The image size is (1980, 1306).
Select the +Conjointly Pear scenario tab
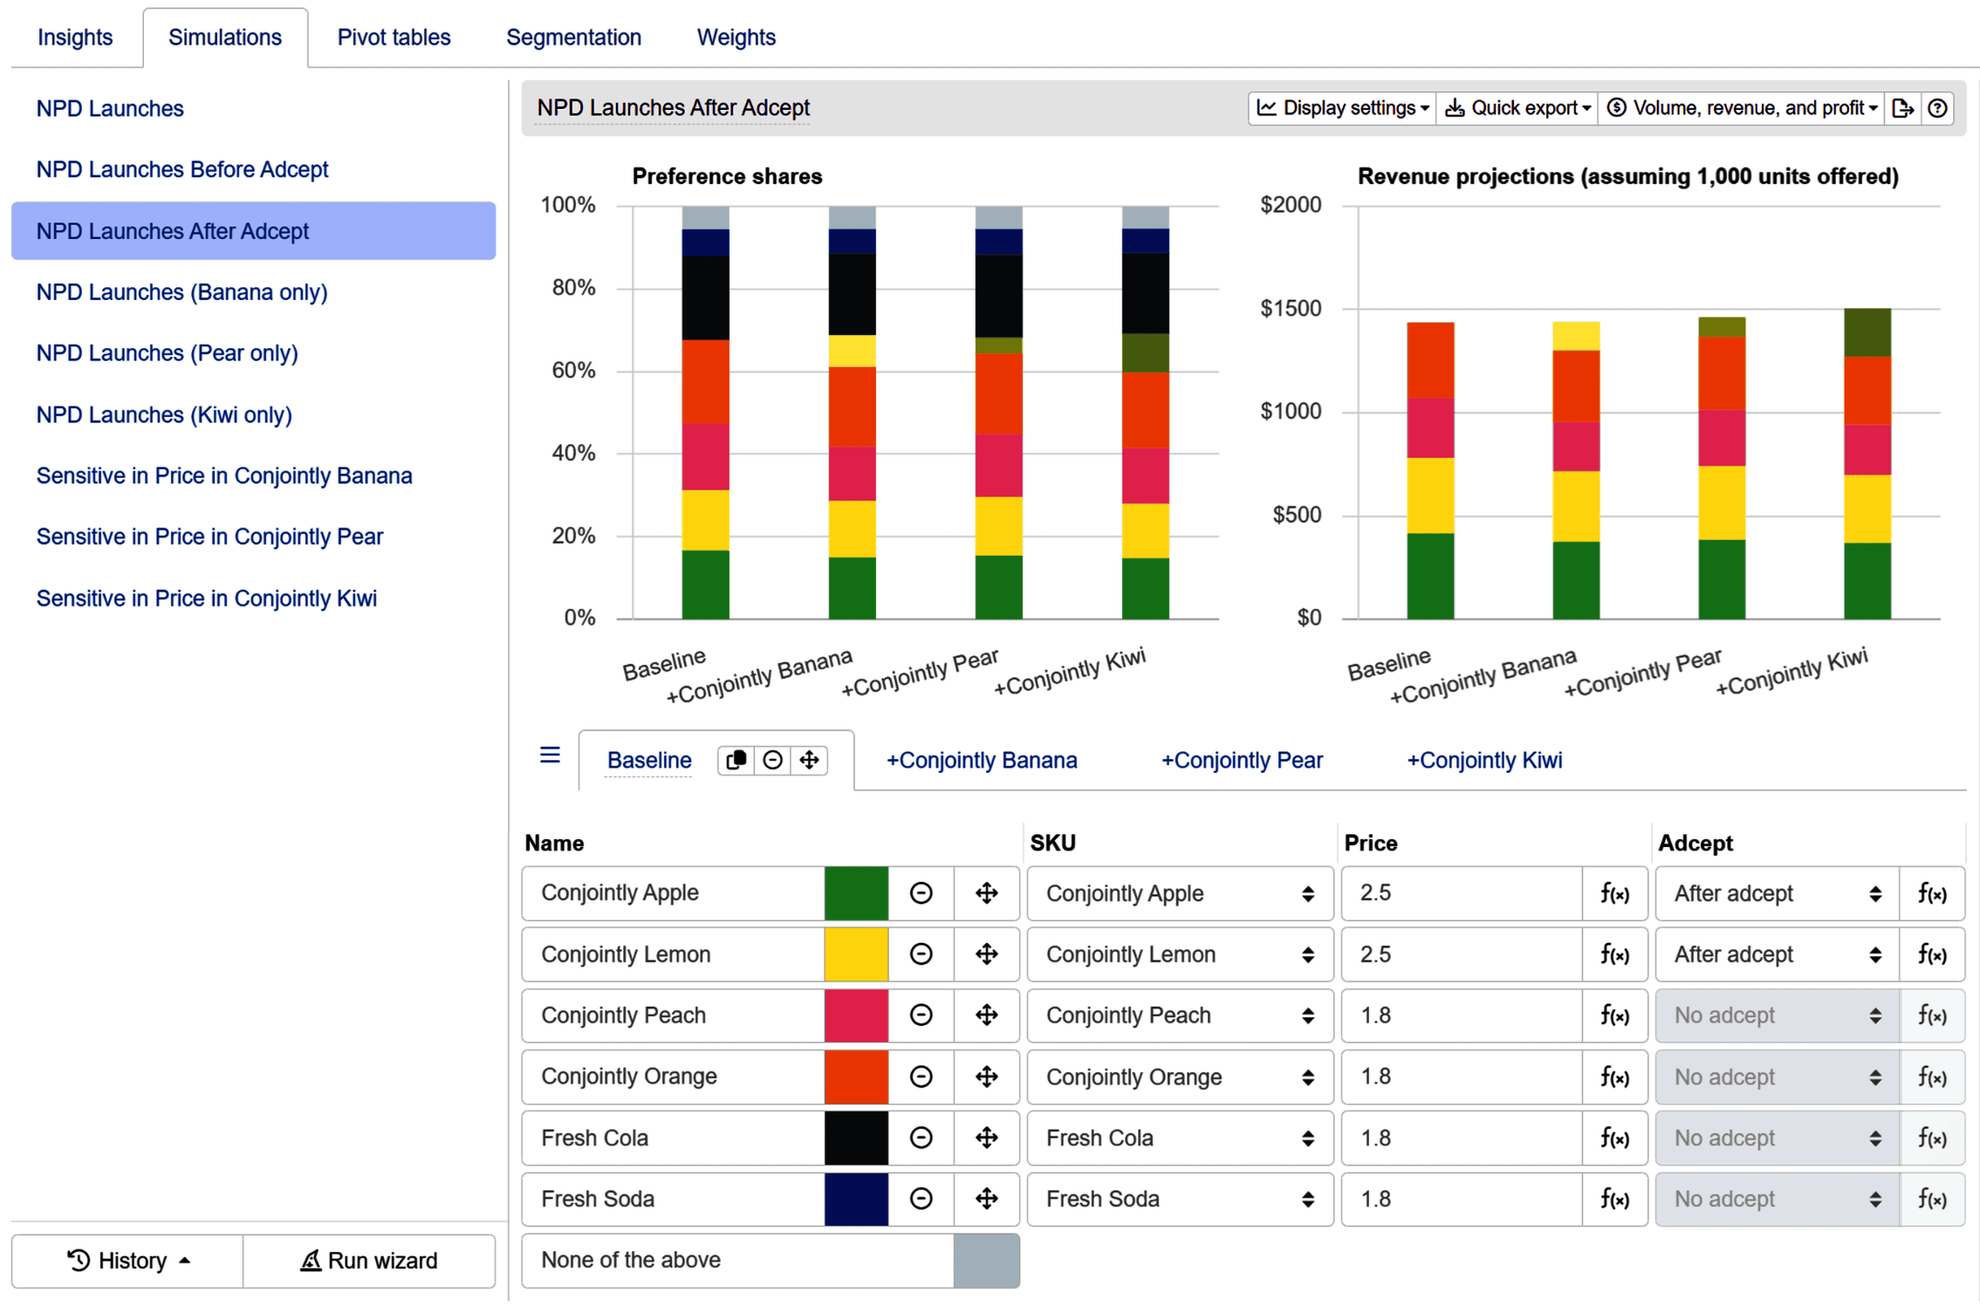click(1241, 760)
